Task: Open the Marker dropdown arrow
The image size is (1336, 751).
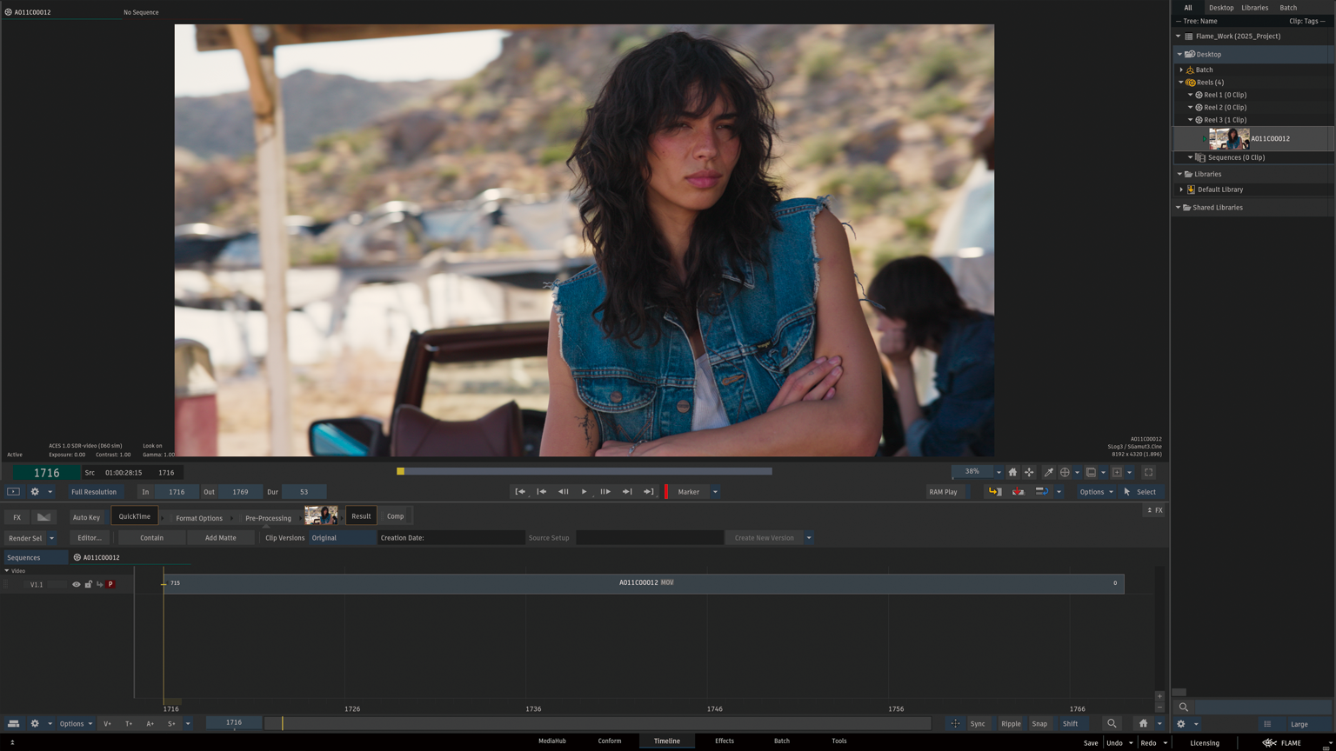Action: point(715,492)
